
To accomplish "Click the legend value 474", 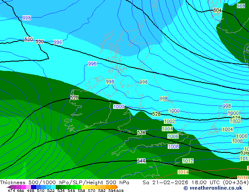I will pos(11,190).
